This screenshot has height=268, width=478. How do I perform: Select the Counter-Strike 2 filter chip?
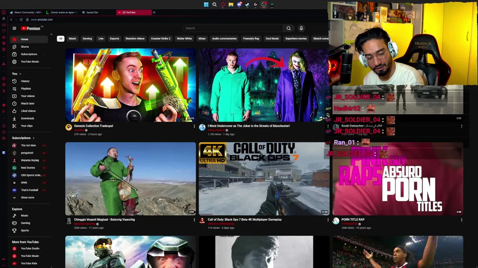click(x=161, y=38)
